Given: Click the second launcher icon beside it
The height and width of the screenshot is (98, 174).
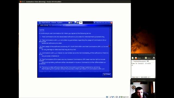Looking at the screenshot, I should pyautogui.click(x=72, y=23).
